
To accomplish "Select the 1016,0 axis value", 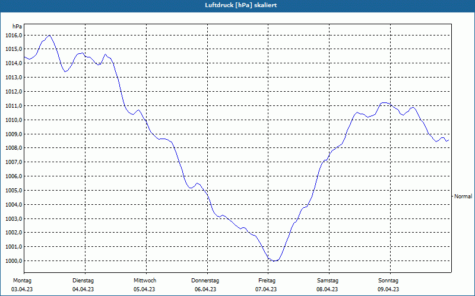I will [x=14, y=36].
